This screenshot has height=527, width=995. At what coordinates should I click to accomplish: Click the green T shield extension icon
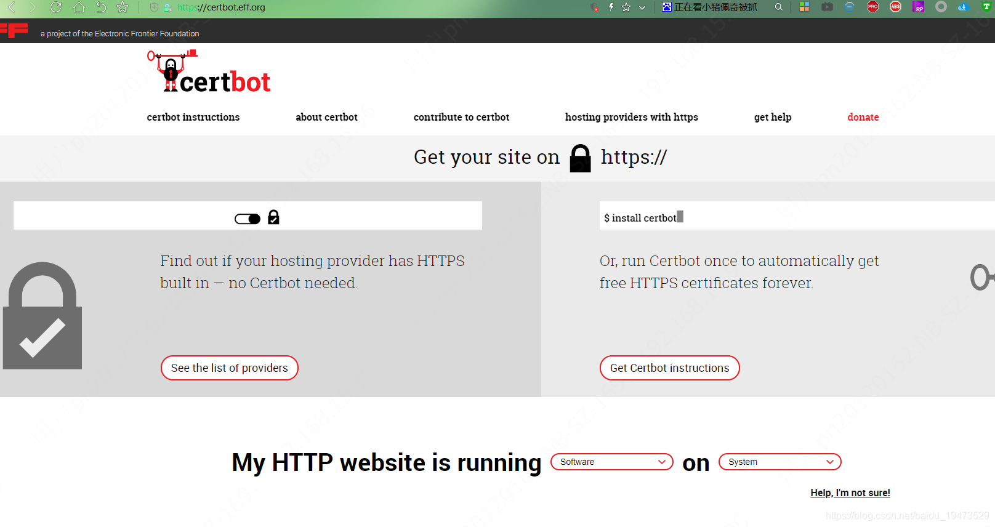tap(986, 7)
